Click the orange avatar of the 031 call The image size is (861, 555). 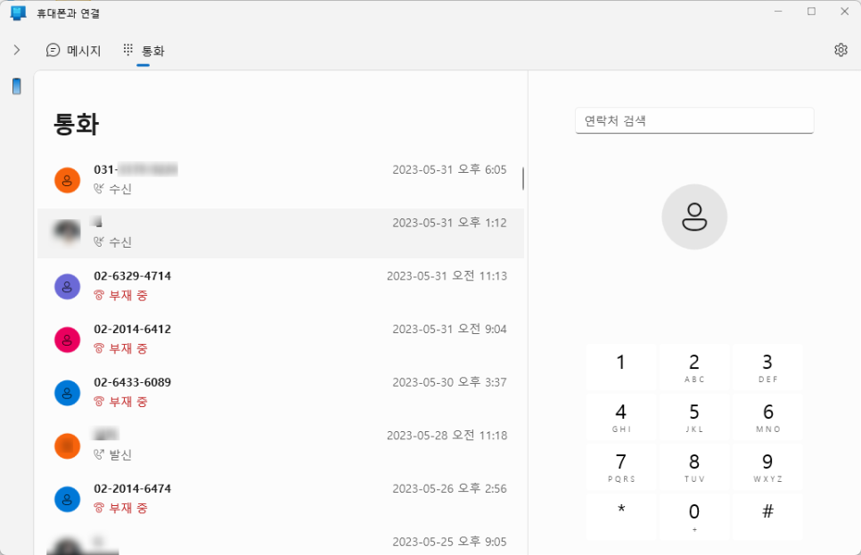click(67, 180)
